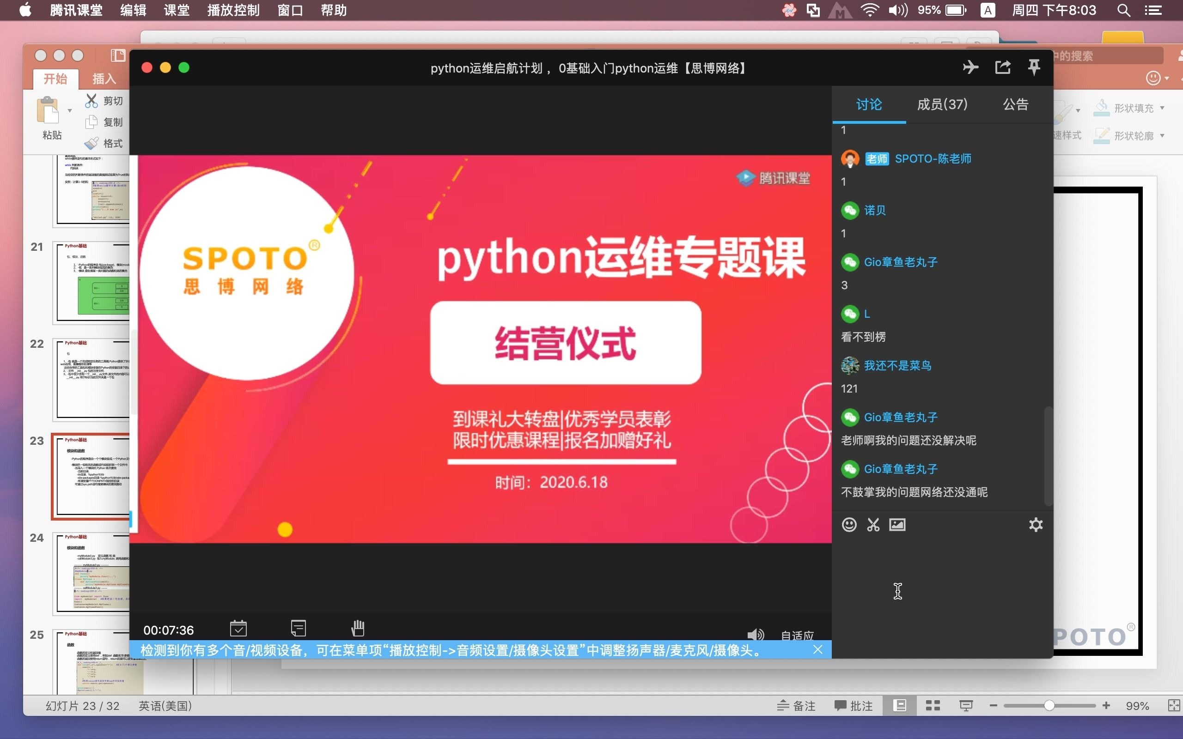The width and height of the screenshot is (1183, 739).
Task: Open the 自适应 video scale dropdown
Action: pyautogui.click(x=797, y=635)
